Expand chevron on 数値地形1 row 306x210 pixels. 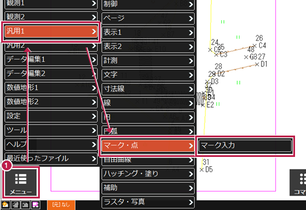tap(94, 88)
